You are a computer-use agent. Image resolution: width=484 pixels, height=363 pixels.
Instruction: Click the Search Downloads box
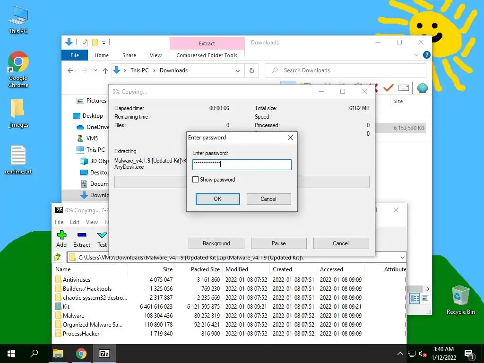[346, 70]
